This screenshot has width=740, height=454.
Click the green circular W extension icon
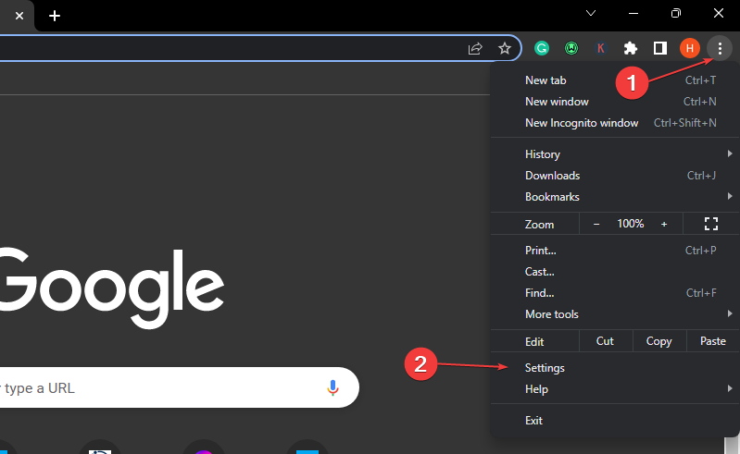(571, 48)
